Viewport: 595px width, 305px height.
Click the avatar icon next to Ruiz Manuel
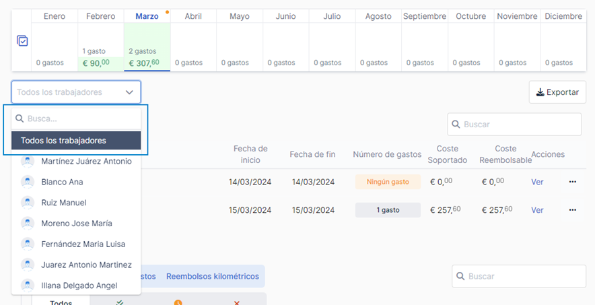[x=28, y=203]
